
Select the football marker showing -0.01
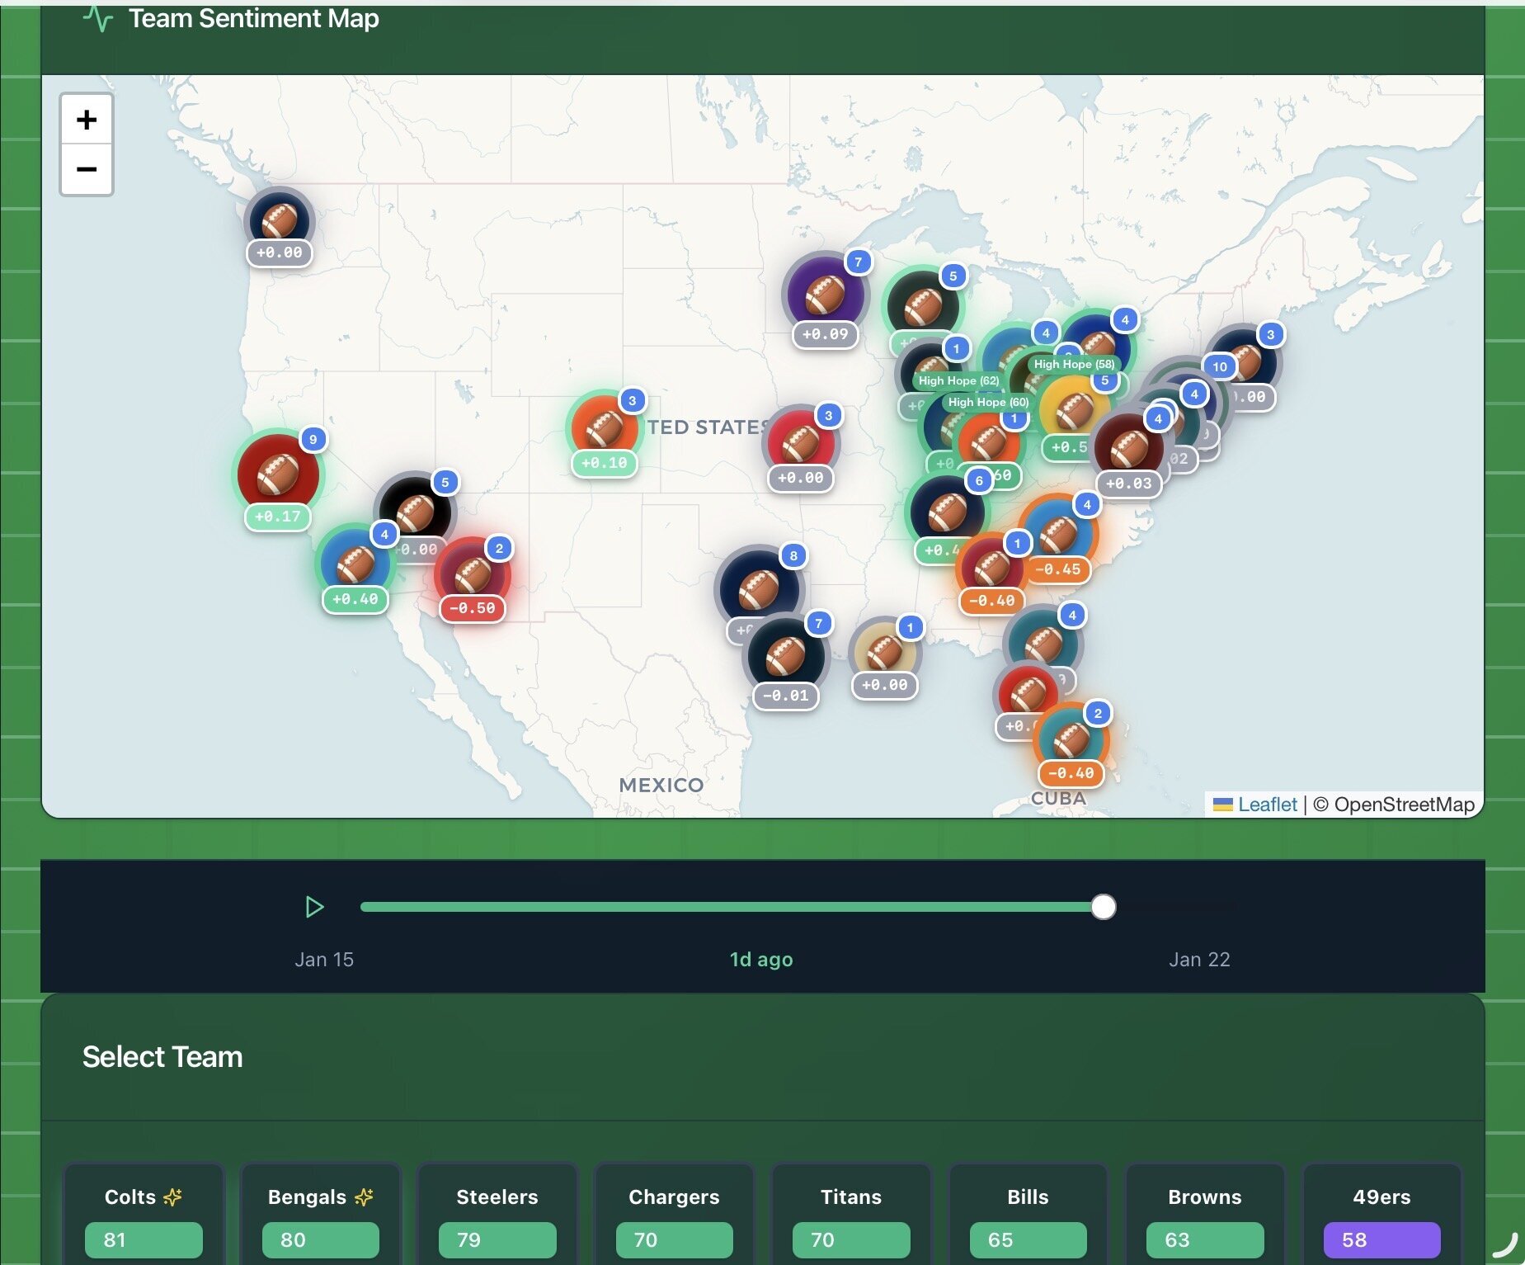click(x=784, y=656)
